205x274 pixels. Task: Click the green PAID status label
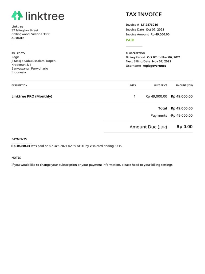coord(130,40)
